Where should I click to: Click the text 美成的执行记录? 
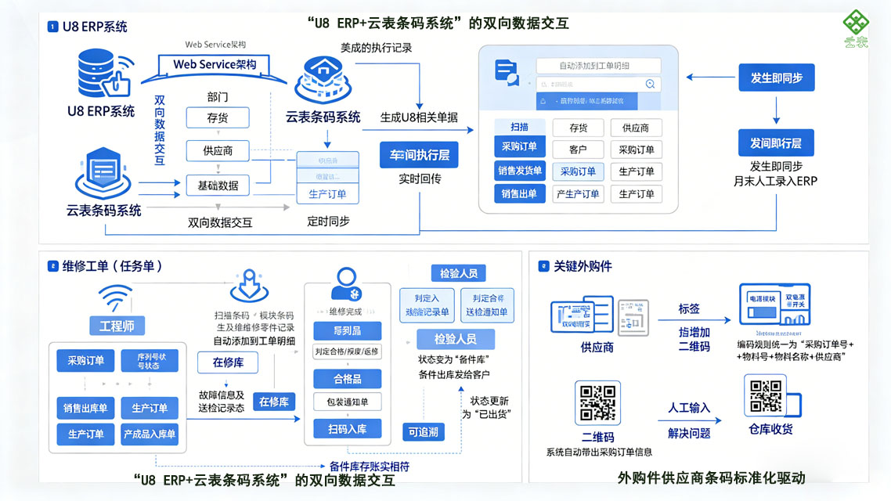(376, 48)
